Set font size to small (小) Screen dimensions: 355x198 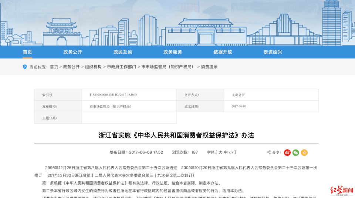231,152
